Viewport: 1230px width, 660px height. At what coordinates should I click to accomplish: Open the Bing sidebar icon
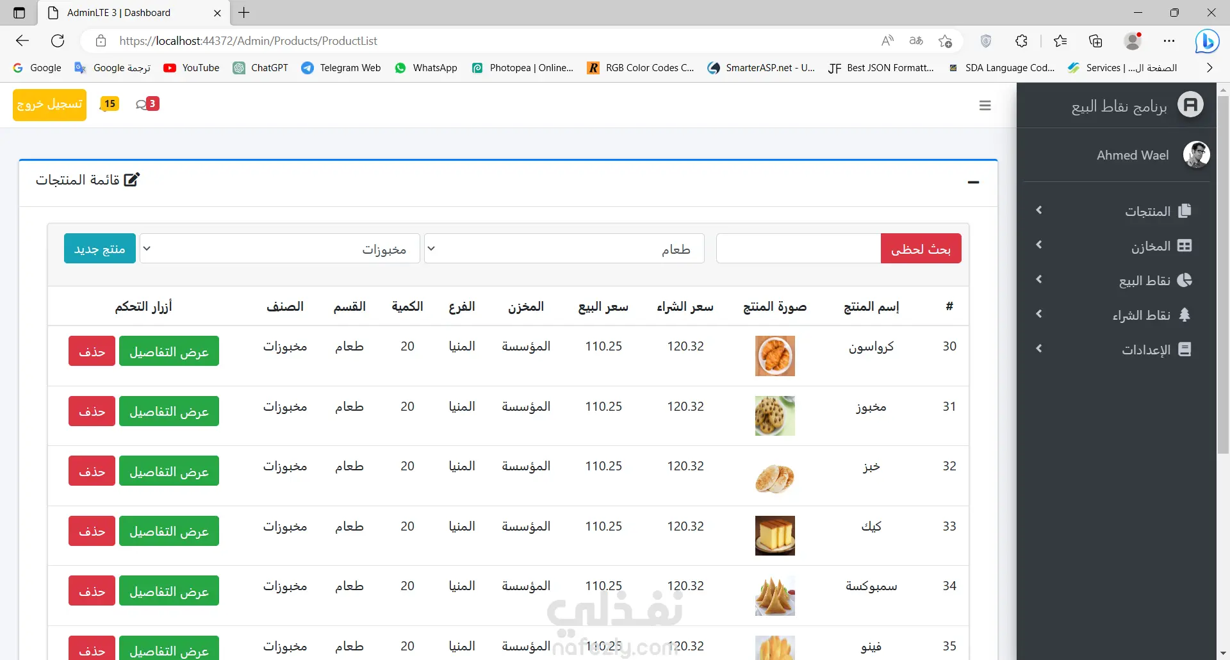[1207, 41]
